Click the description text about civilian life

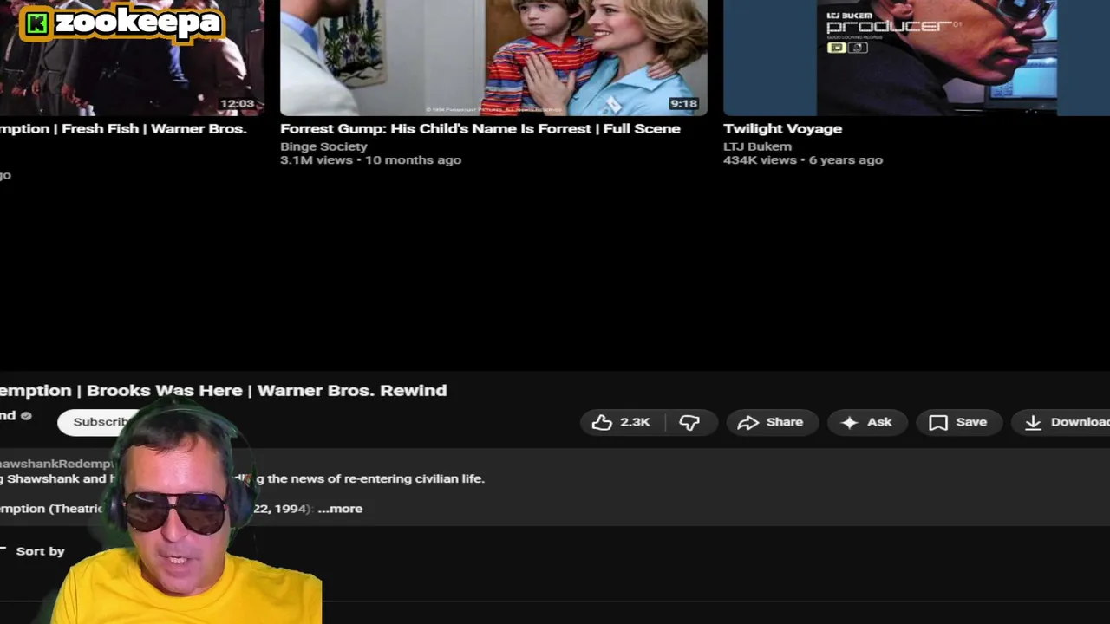tap(242, 478)
